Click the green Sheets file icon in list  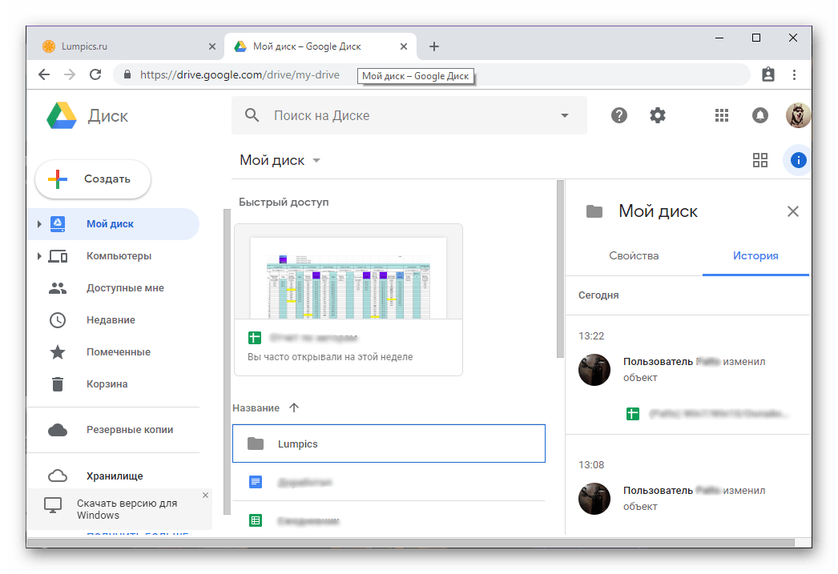256,520
